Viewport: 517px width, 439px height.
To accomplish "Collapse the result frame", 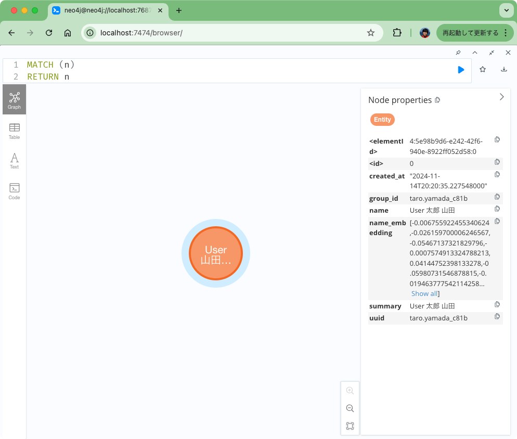I will click(x=475, y=53).
